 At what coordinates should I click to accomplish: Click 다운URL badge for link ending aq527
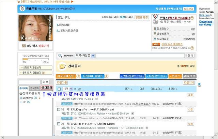pos(67,133)
